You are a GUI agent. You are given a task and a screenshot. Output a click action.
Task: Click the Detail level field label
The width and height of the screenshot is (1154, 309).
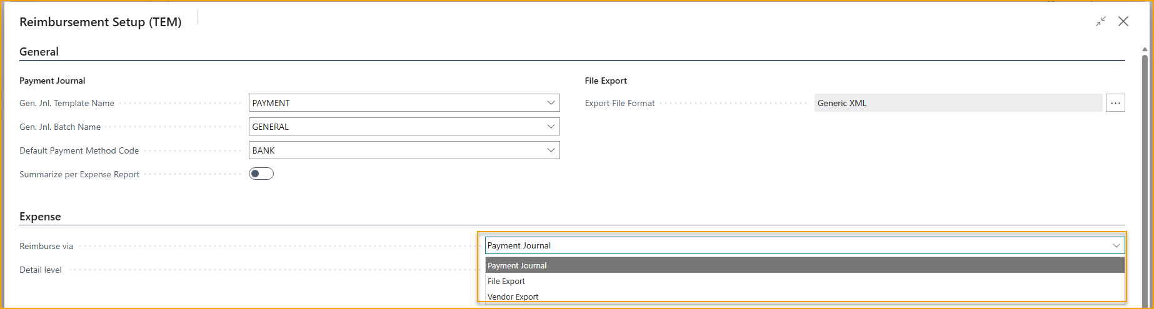tap(41, 270)
